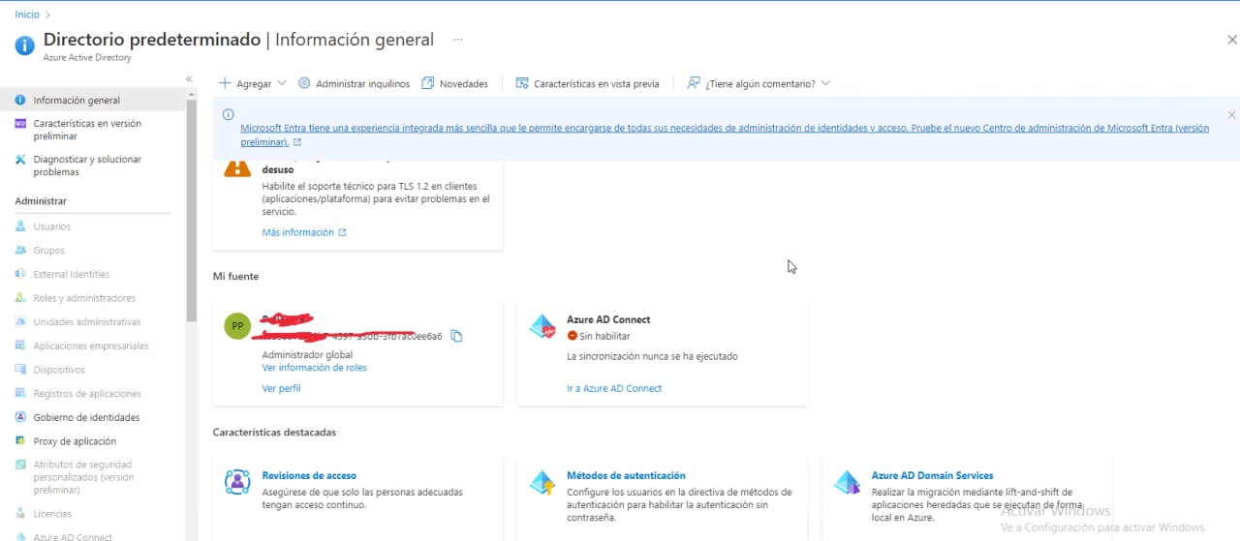The width and height of the screenshot is (1240, 541).
Task: Click the Características en vista previa icon
Action: coord(522,83)
